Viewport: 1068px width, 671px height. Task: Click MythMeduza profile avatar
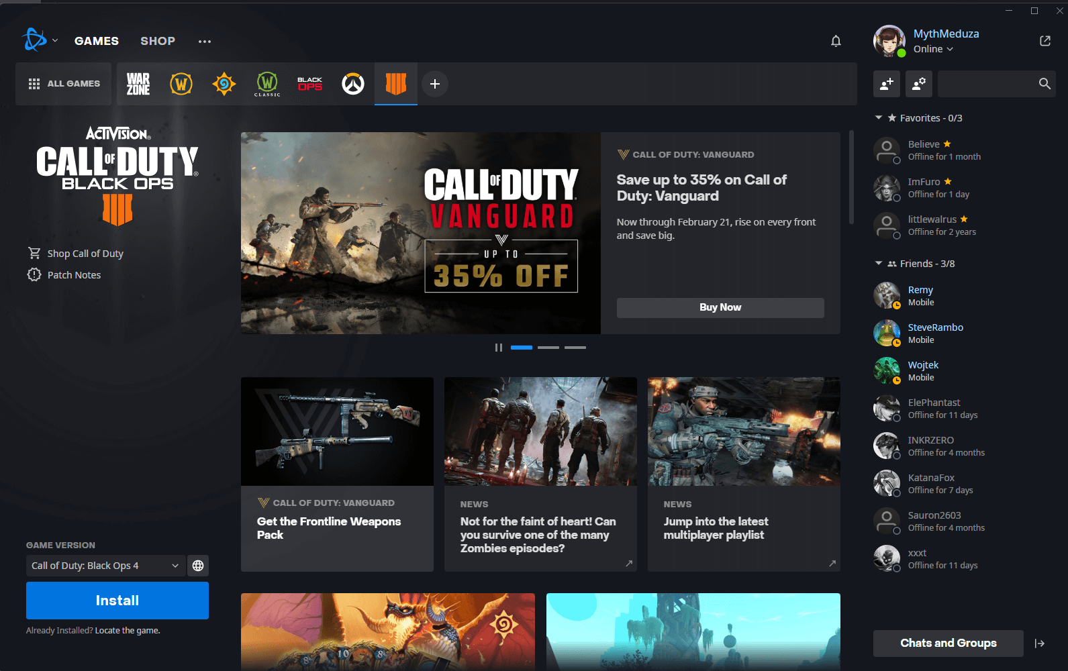tap(889, 41)
